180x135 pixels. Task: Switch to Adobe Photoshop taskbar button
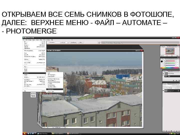(44, 133)
